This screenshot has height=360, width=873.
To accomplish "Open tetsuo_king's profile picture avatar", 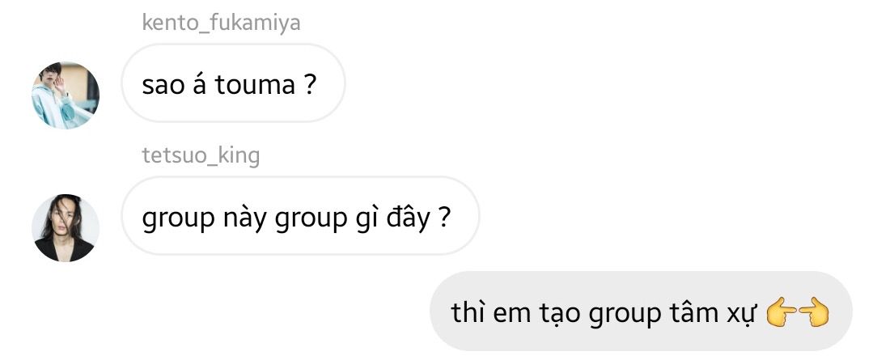I will (x=66, y=227).
